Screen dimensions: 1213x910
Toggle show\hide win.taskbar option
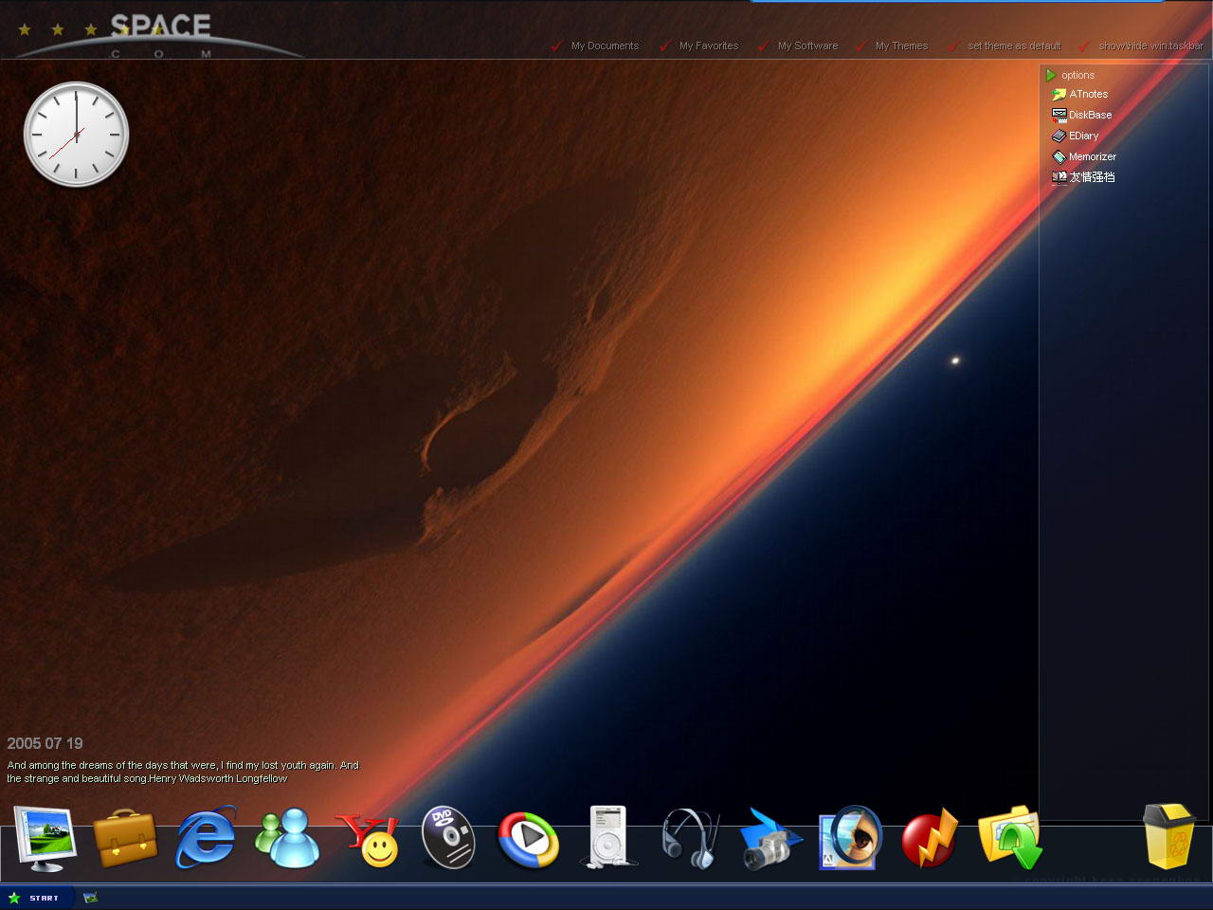tap(1150, 45)
